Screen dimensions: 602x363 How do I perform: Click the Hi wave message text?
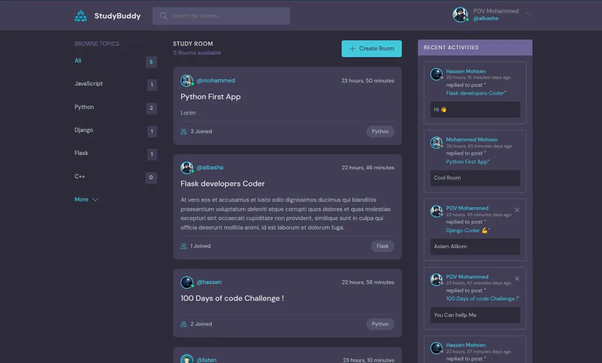pos(440,109)
